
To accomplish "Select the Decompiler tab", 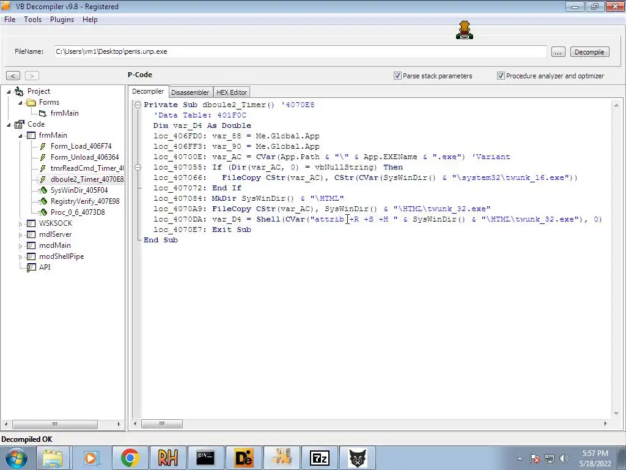I will coord(148,92).
